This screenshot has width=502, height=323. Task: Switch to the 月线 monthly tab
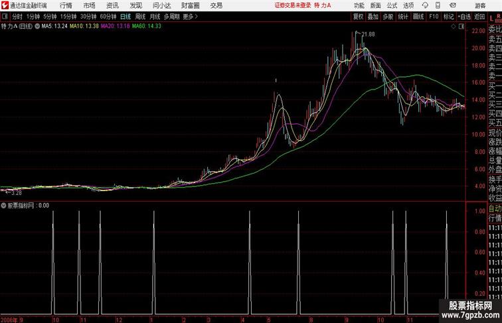click(x=155, y=17)
